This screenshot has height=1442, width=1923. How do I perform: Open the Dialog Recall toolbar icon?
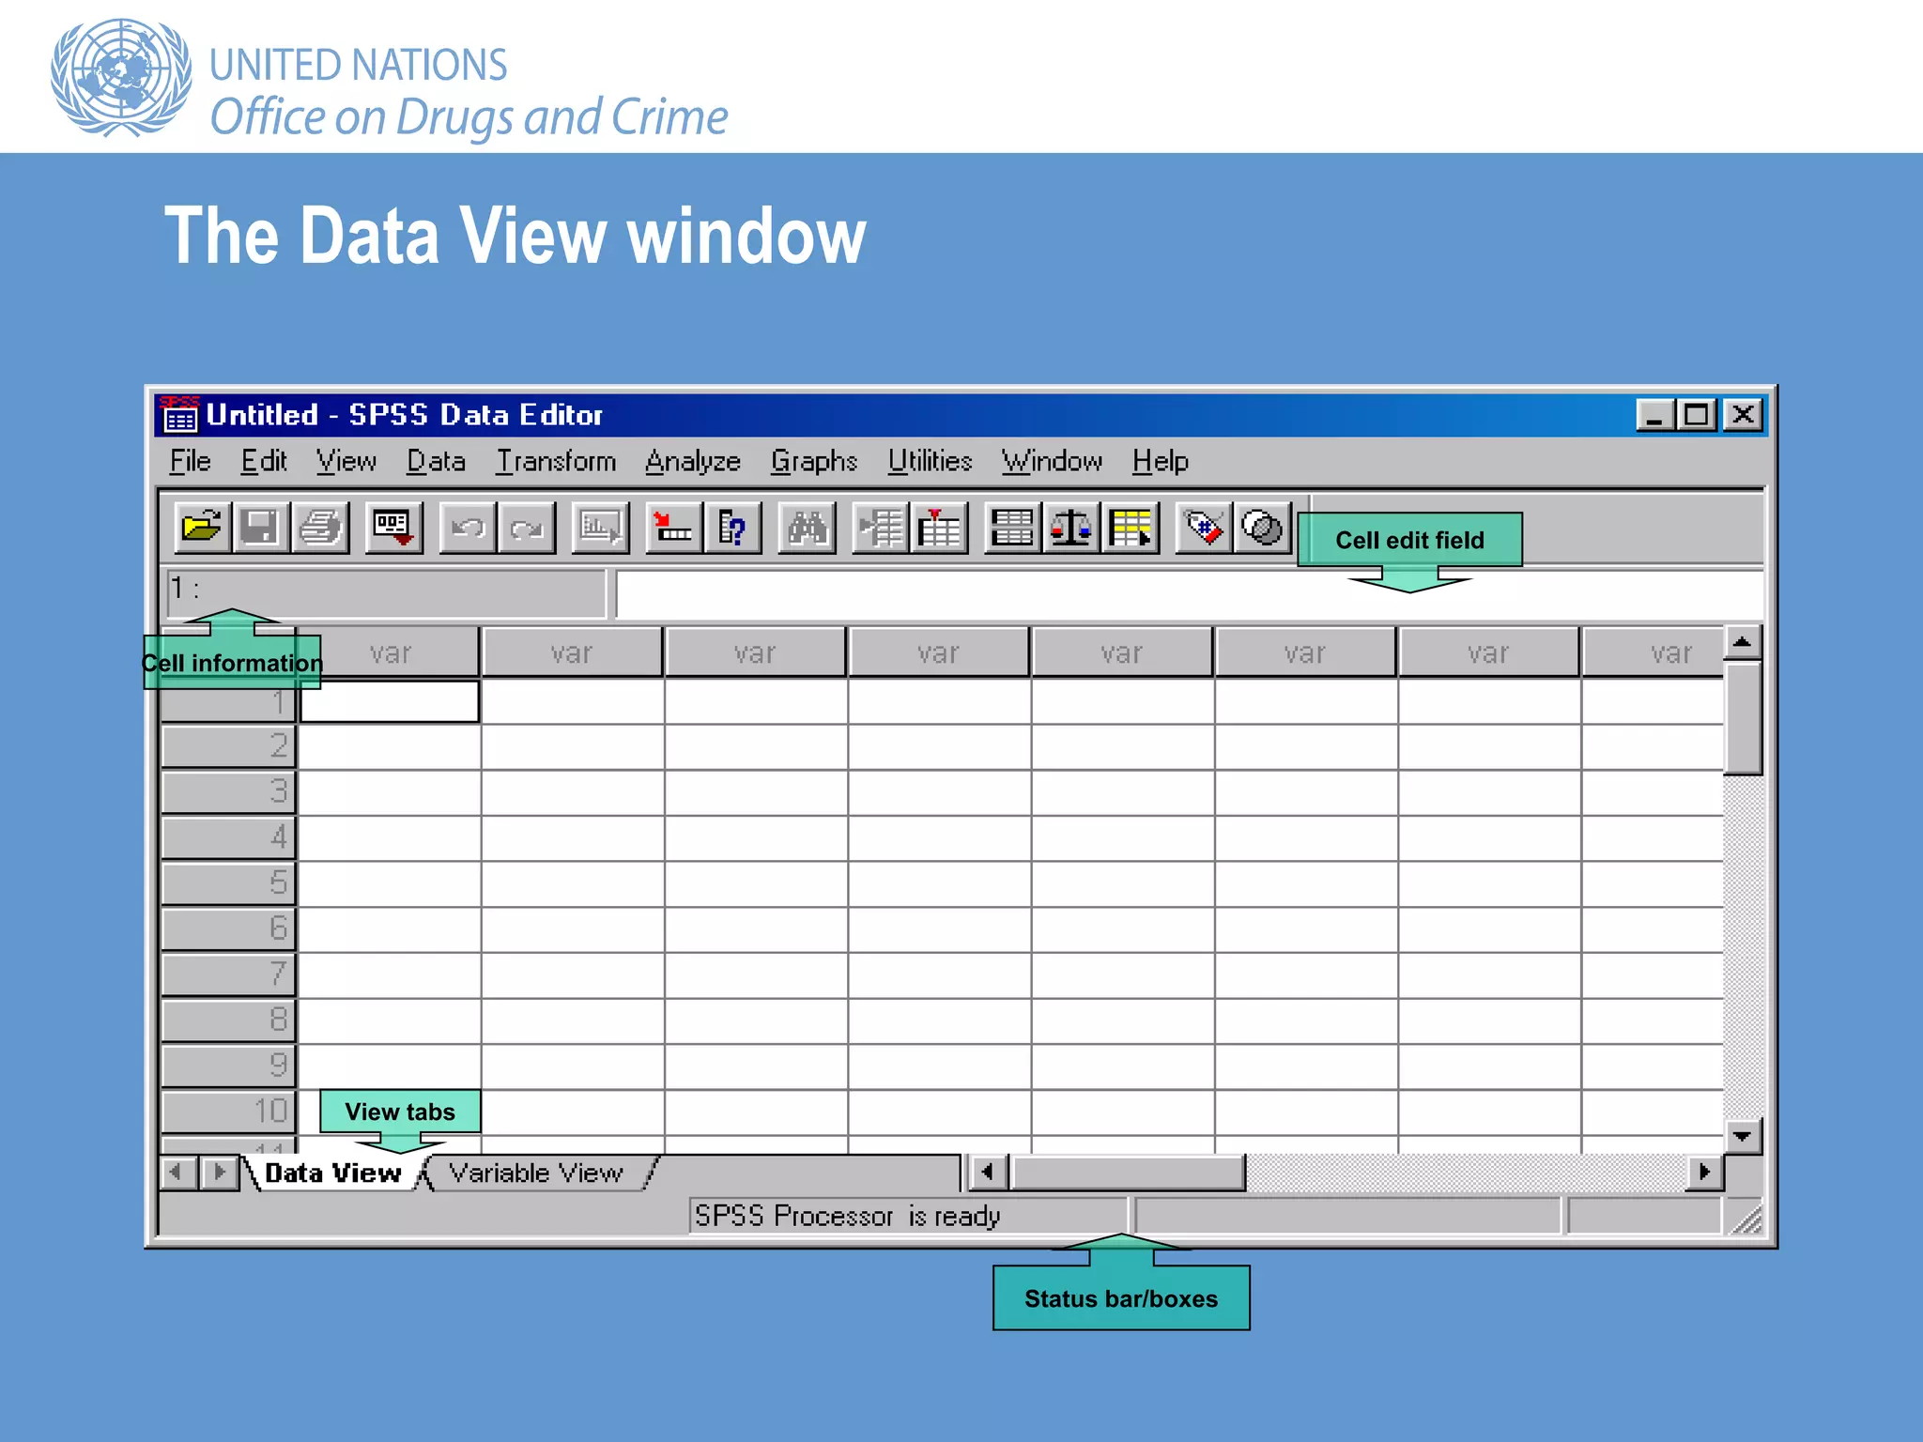point(392,528)
